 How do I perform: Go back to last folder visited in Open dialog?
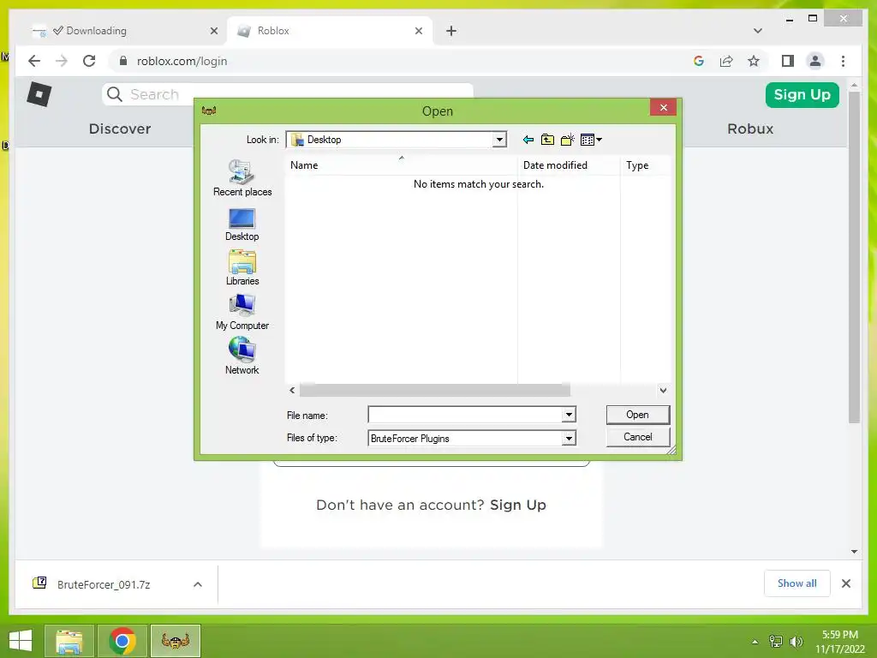point(528,140)
